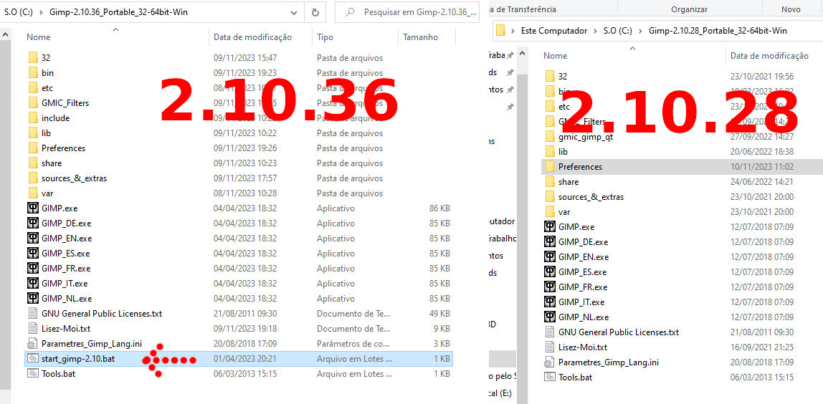Sort by Data de modificação in 2.10.36 window
Screen dimensions: 823x404
(252, 37)
